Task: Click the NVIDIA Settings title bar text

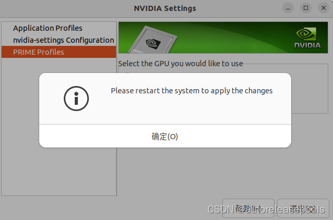Action: tap(165, 8)
